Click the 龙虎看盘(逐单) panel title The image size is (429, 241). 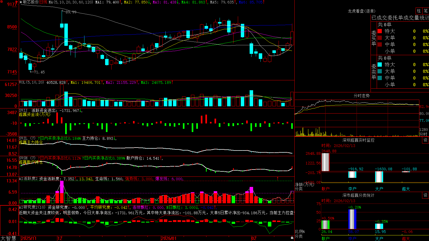tap(361, 11)
